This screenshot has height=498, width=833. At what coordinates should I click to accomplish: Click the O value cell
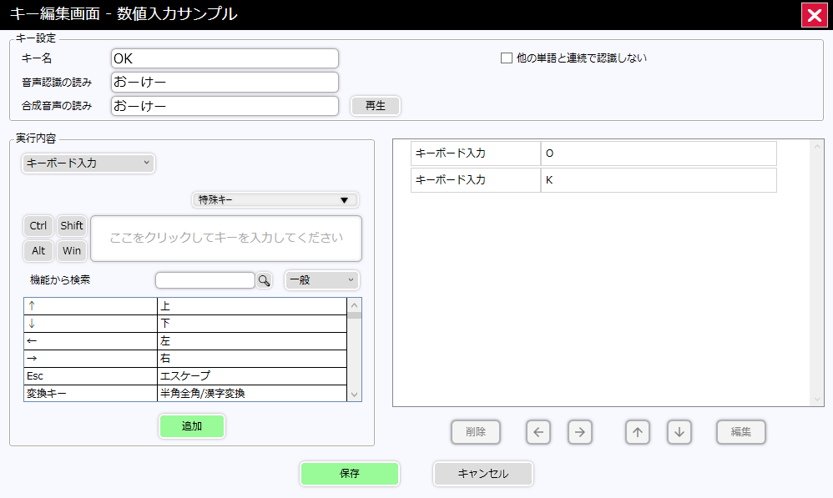659,153
